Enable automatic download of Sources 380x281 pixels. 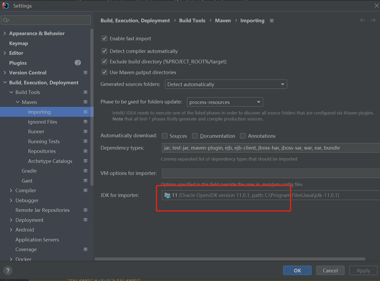click(165, 136)
